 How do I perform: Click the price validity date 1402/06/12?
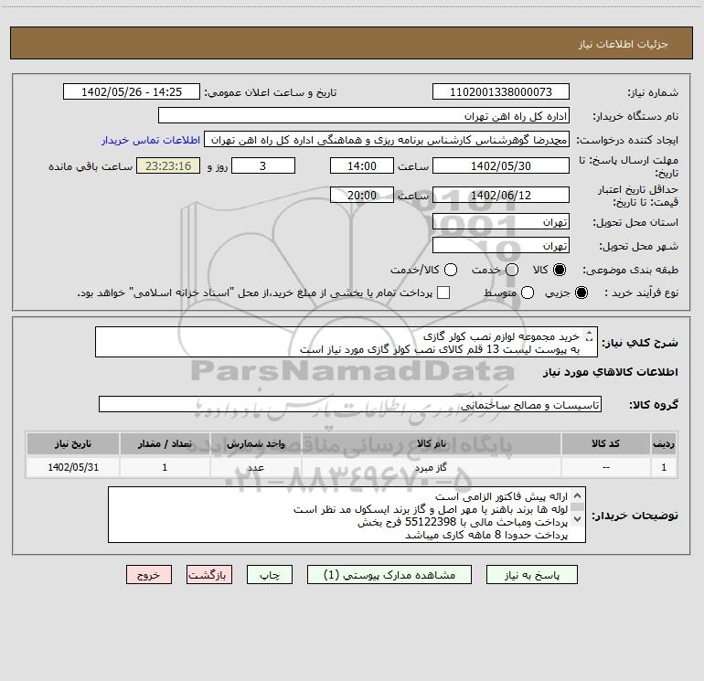point(501,195)
